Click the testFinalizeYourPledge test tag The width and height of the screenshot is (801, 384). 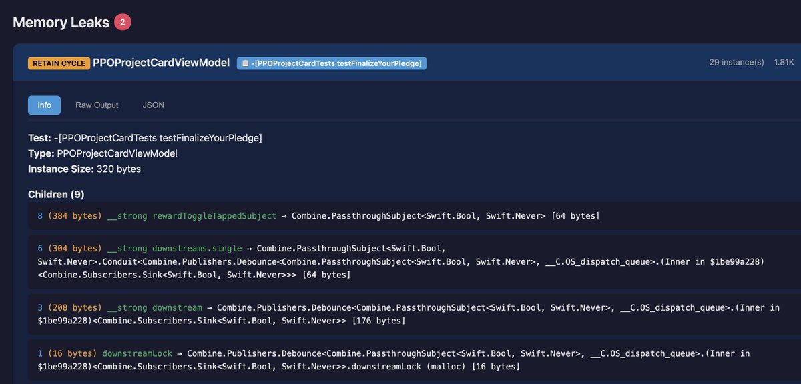point(332,63)
